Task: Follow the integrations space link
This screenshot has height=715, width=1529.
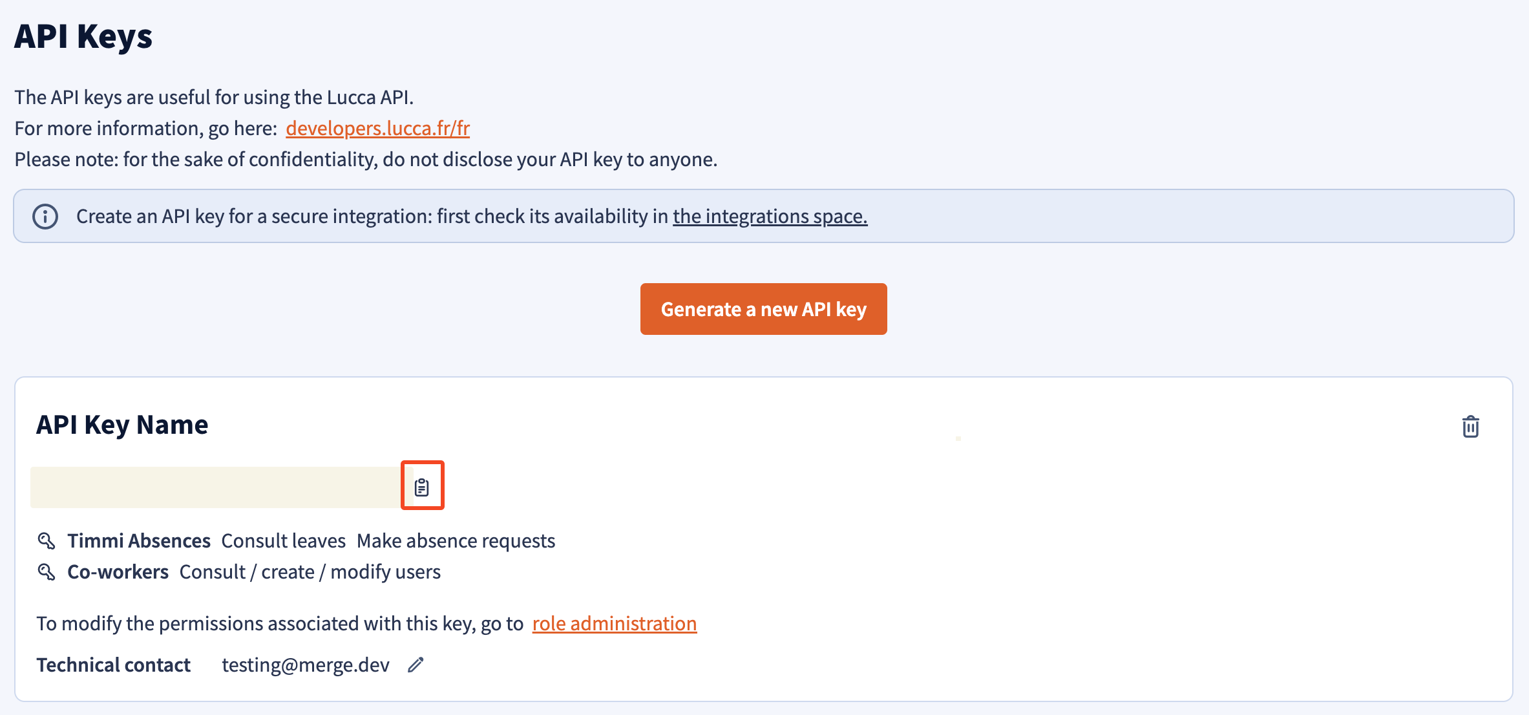Action: click(x=770, y=216)
